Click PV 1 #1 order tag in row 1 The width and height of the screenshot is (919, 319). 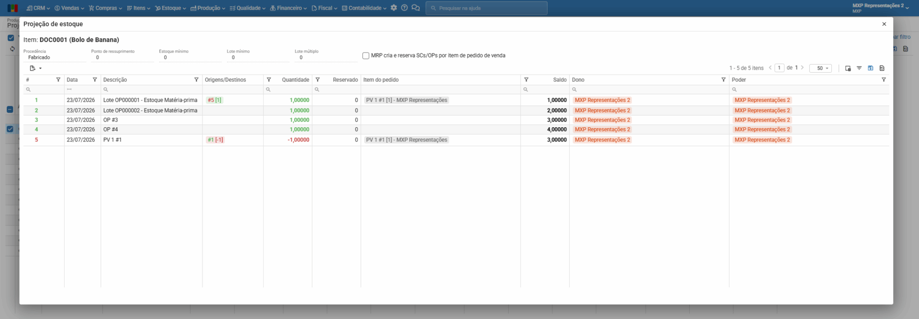pyautogui.click(x=406, y=100)
